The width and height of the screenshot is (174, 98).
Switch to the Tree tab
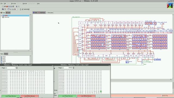tap(3, 13)
